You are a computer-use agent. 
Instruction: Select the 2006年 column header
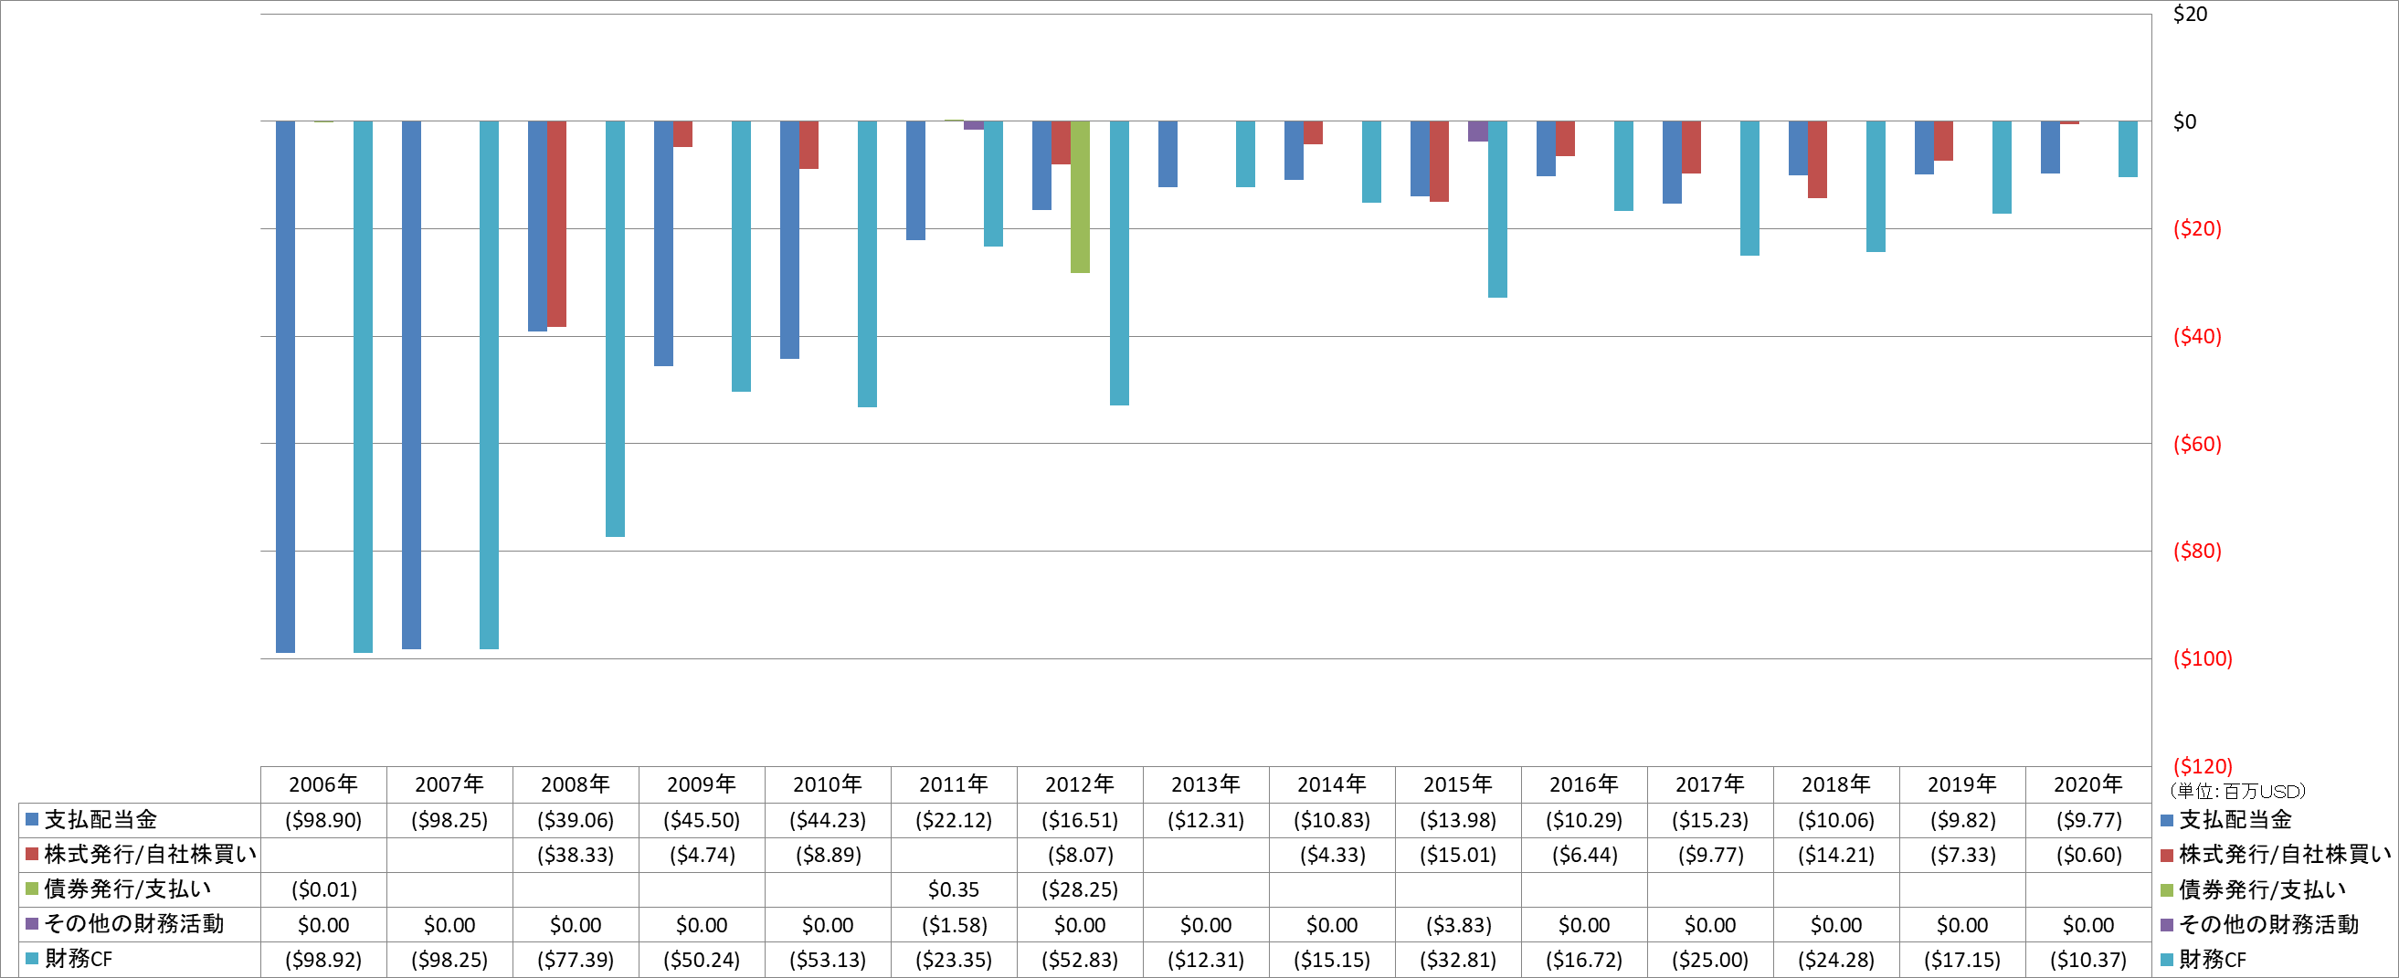coord(323,784)
